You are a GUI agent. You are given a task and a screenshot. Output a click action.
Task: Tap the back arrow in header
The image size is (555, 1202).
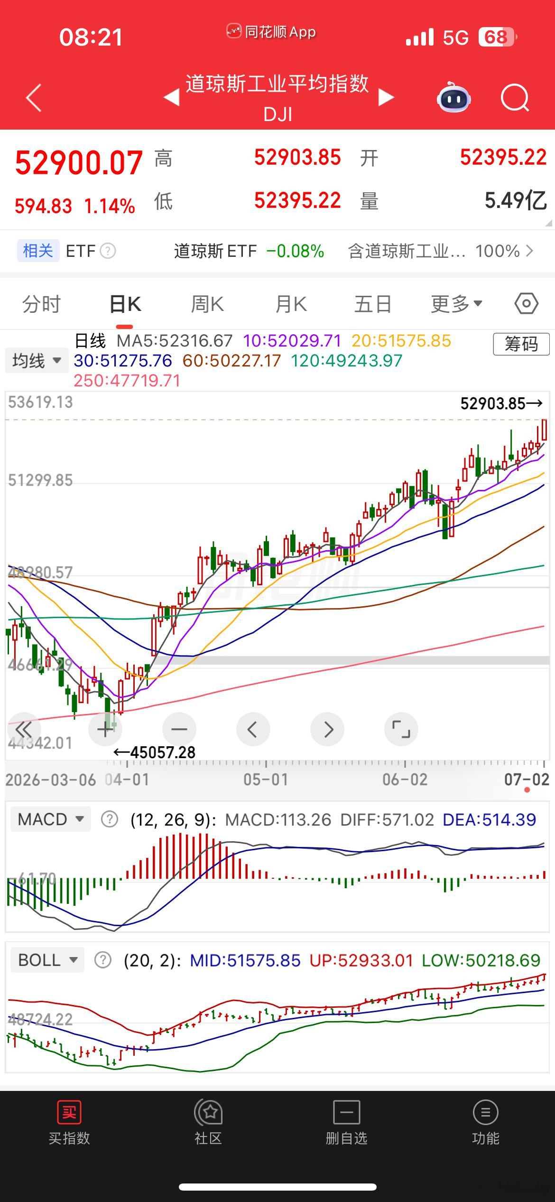[34, 98]
